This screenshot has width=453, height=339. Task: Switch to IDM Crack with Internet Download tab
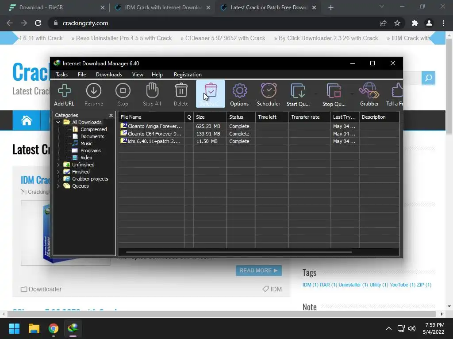pos(163,8)
